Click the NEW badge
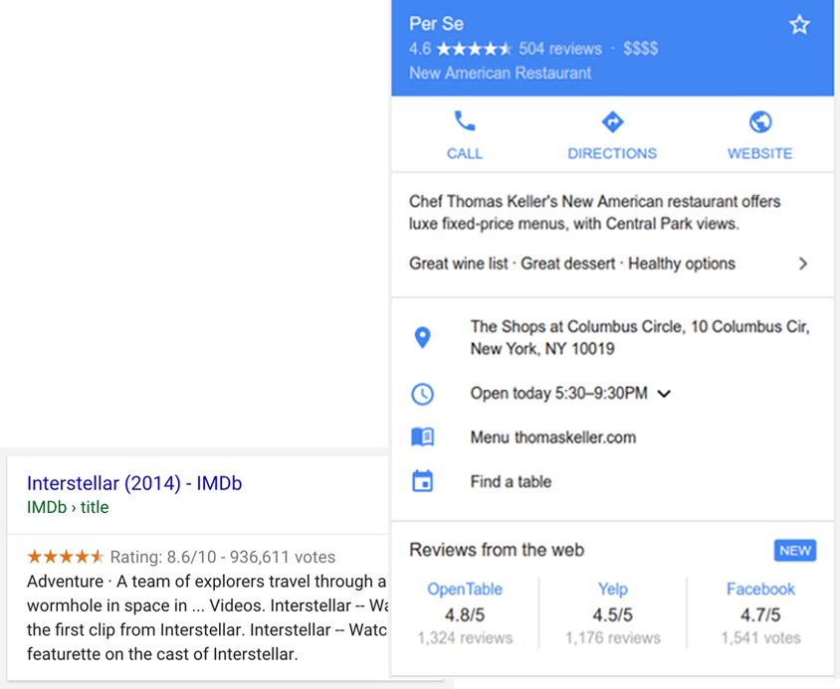The width and height of the screenshot is (840, 689). (795, 551)
